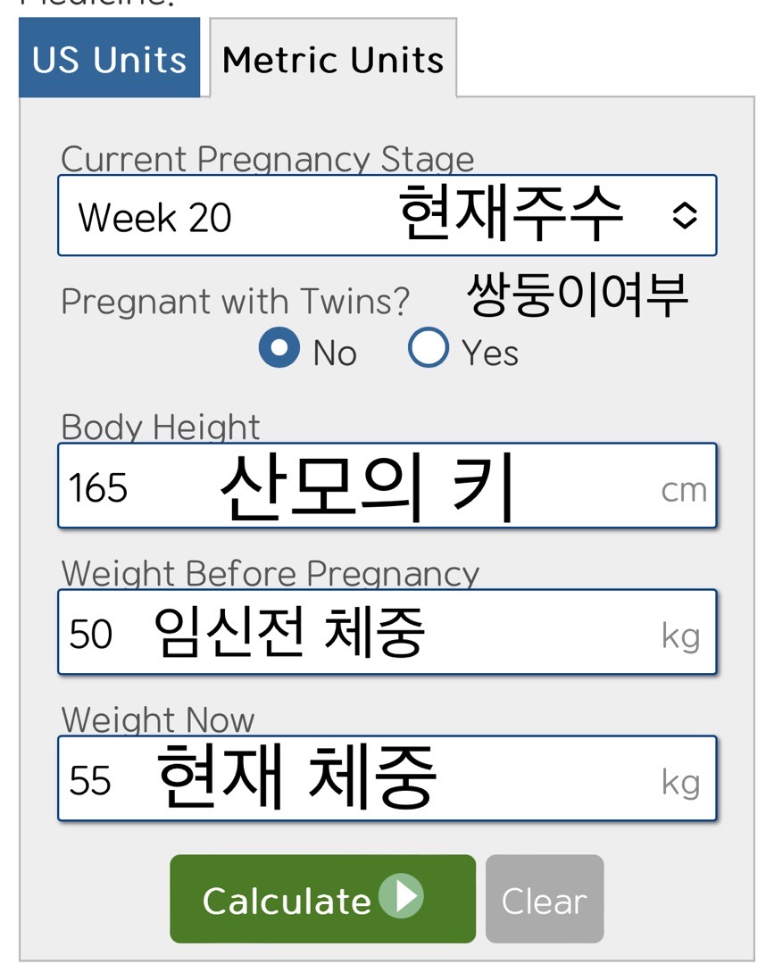Focus the Weight Before Pregnancy input
The height and width of the screenshot is (964, 774).
387,632
